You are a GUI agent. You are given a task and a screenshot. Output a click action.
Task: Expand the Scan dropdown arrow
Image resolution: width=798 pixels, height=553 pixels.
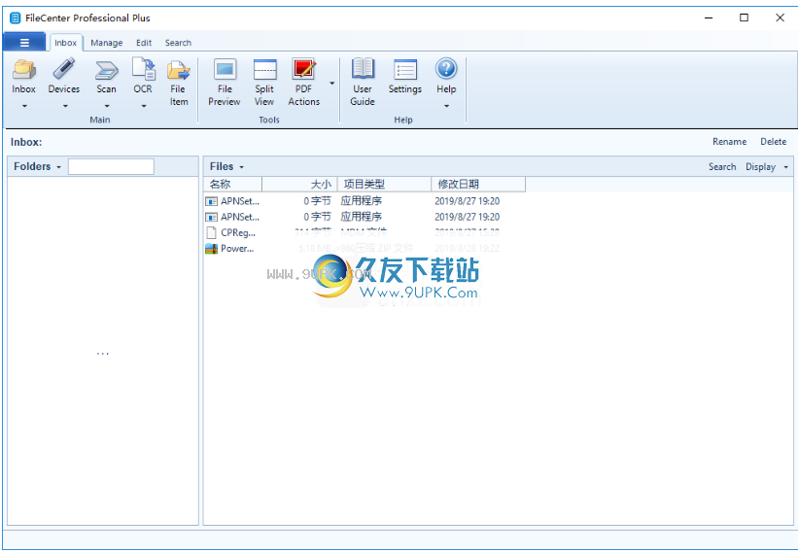[x=107, y=106]
